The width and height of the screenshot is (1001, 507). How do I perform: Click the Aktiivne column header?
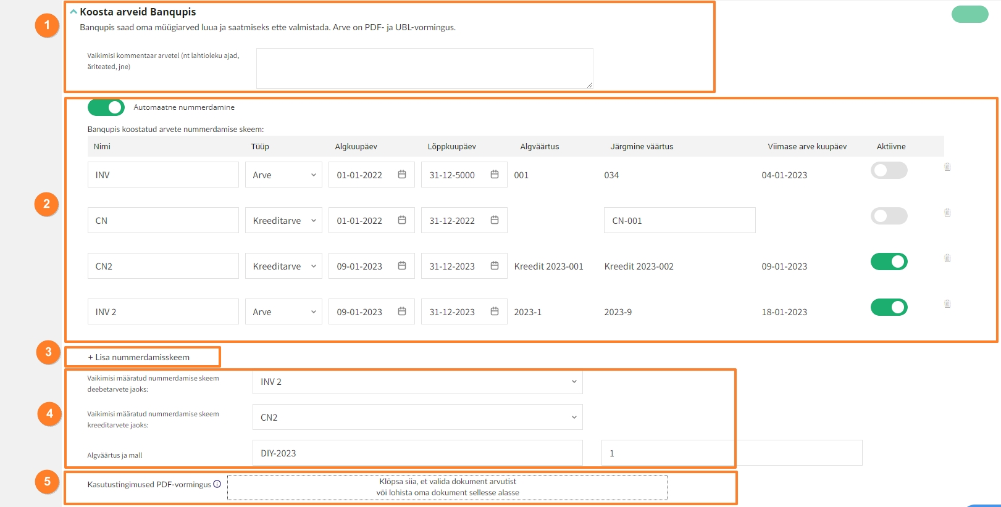coord(891,146)
